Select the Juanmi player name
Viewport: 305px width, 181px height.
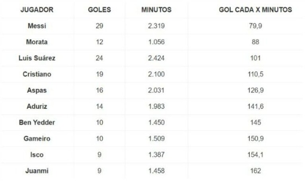click(x=37, y=171)
